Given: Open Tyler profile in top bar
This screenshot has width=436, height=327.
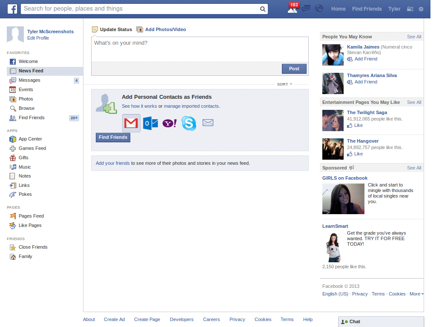Looking at the screenshot, I should point(394,9).
